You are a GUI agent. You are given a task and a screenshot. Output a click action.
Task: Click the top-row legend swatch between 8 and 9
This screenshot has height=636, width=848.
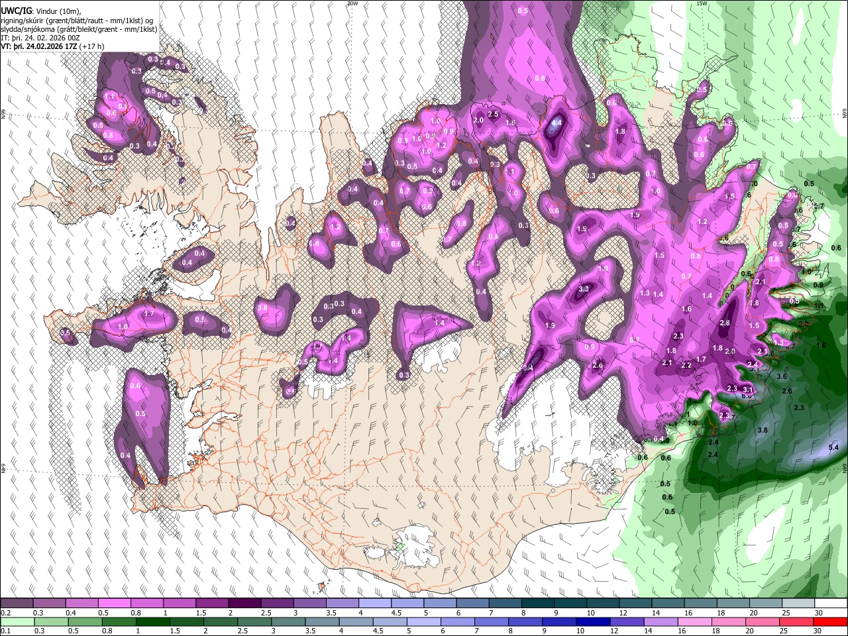(537, 604)
